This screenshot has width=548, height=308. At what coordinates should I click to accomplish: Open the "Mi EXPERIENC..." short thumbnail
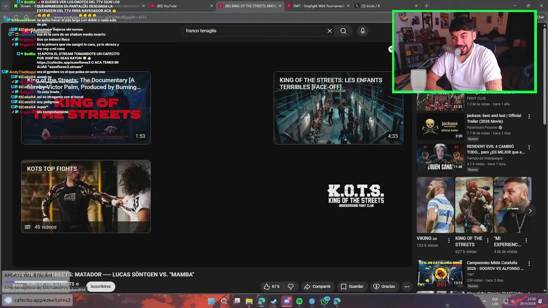tap(512, 205)
